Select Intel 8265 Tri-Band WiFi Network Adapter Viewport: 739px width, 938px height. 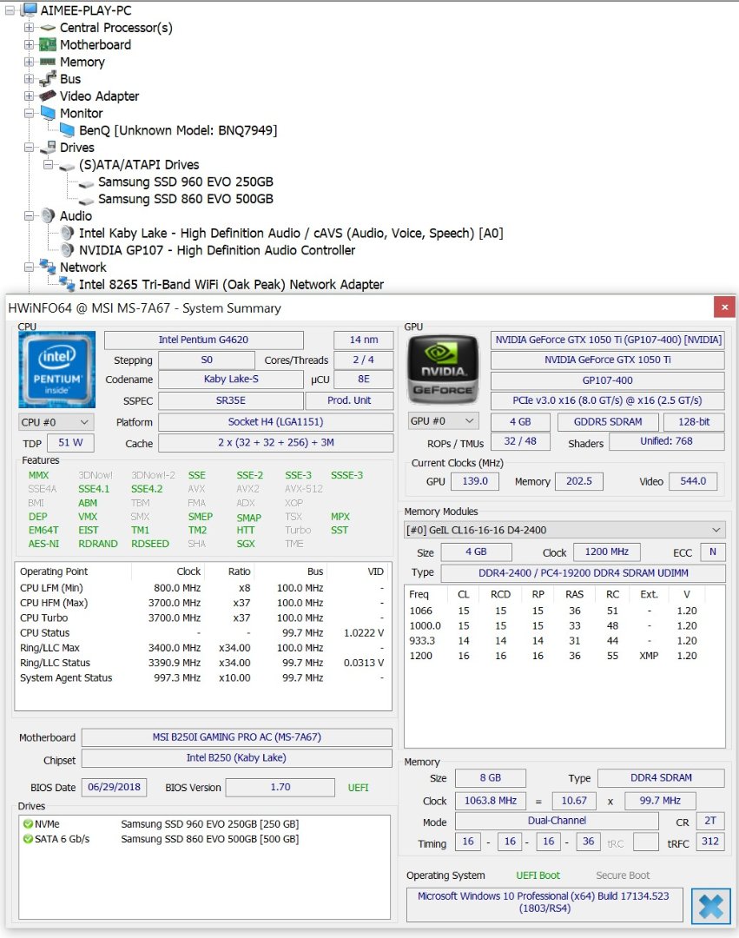tap(231, 284)
